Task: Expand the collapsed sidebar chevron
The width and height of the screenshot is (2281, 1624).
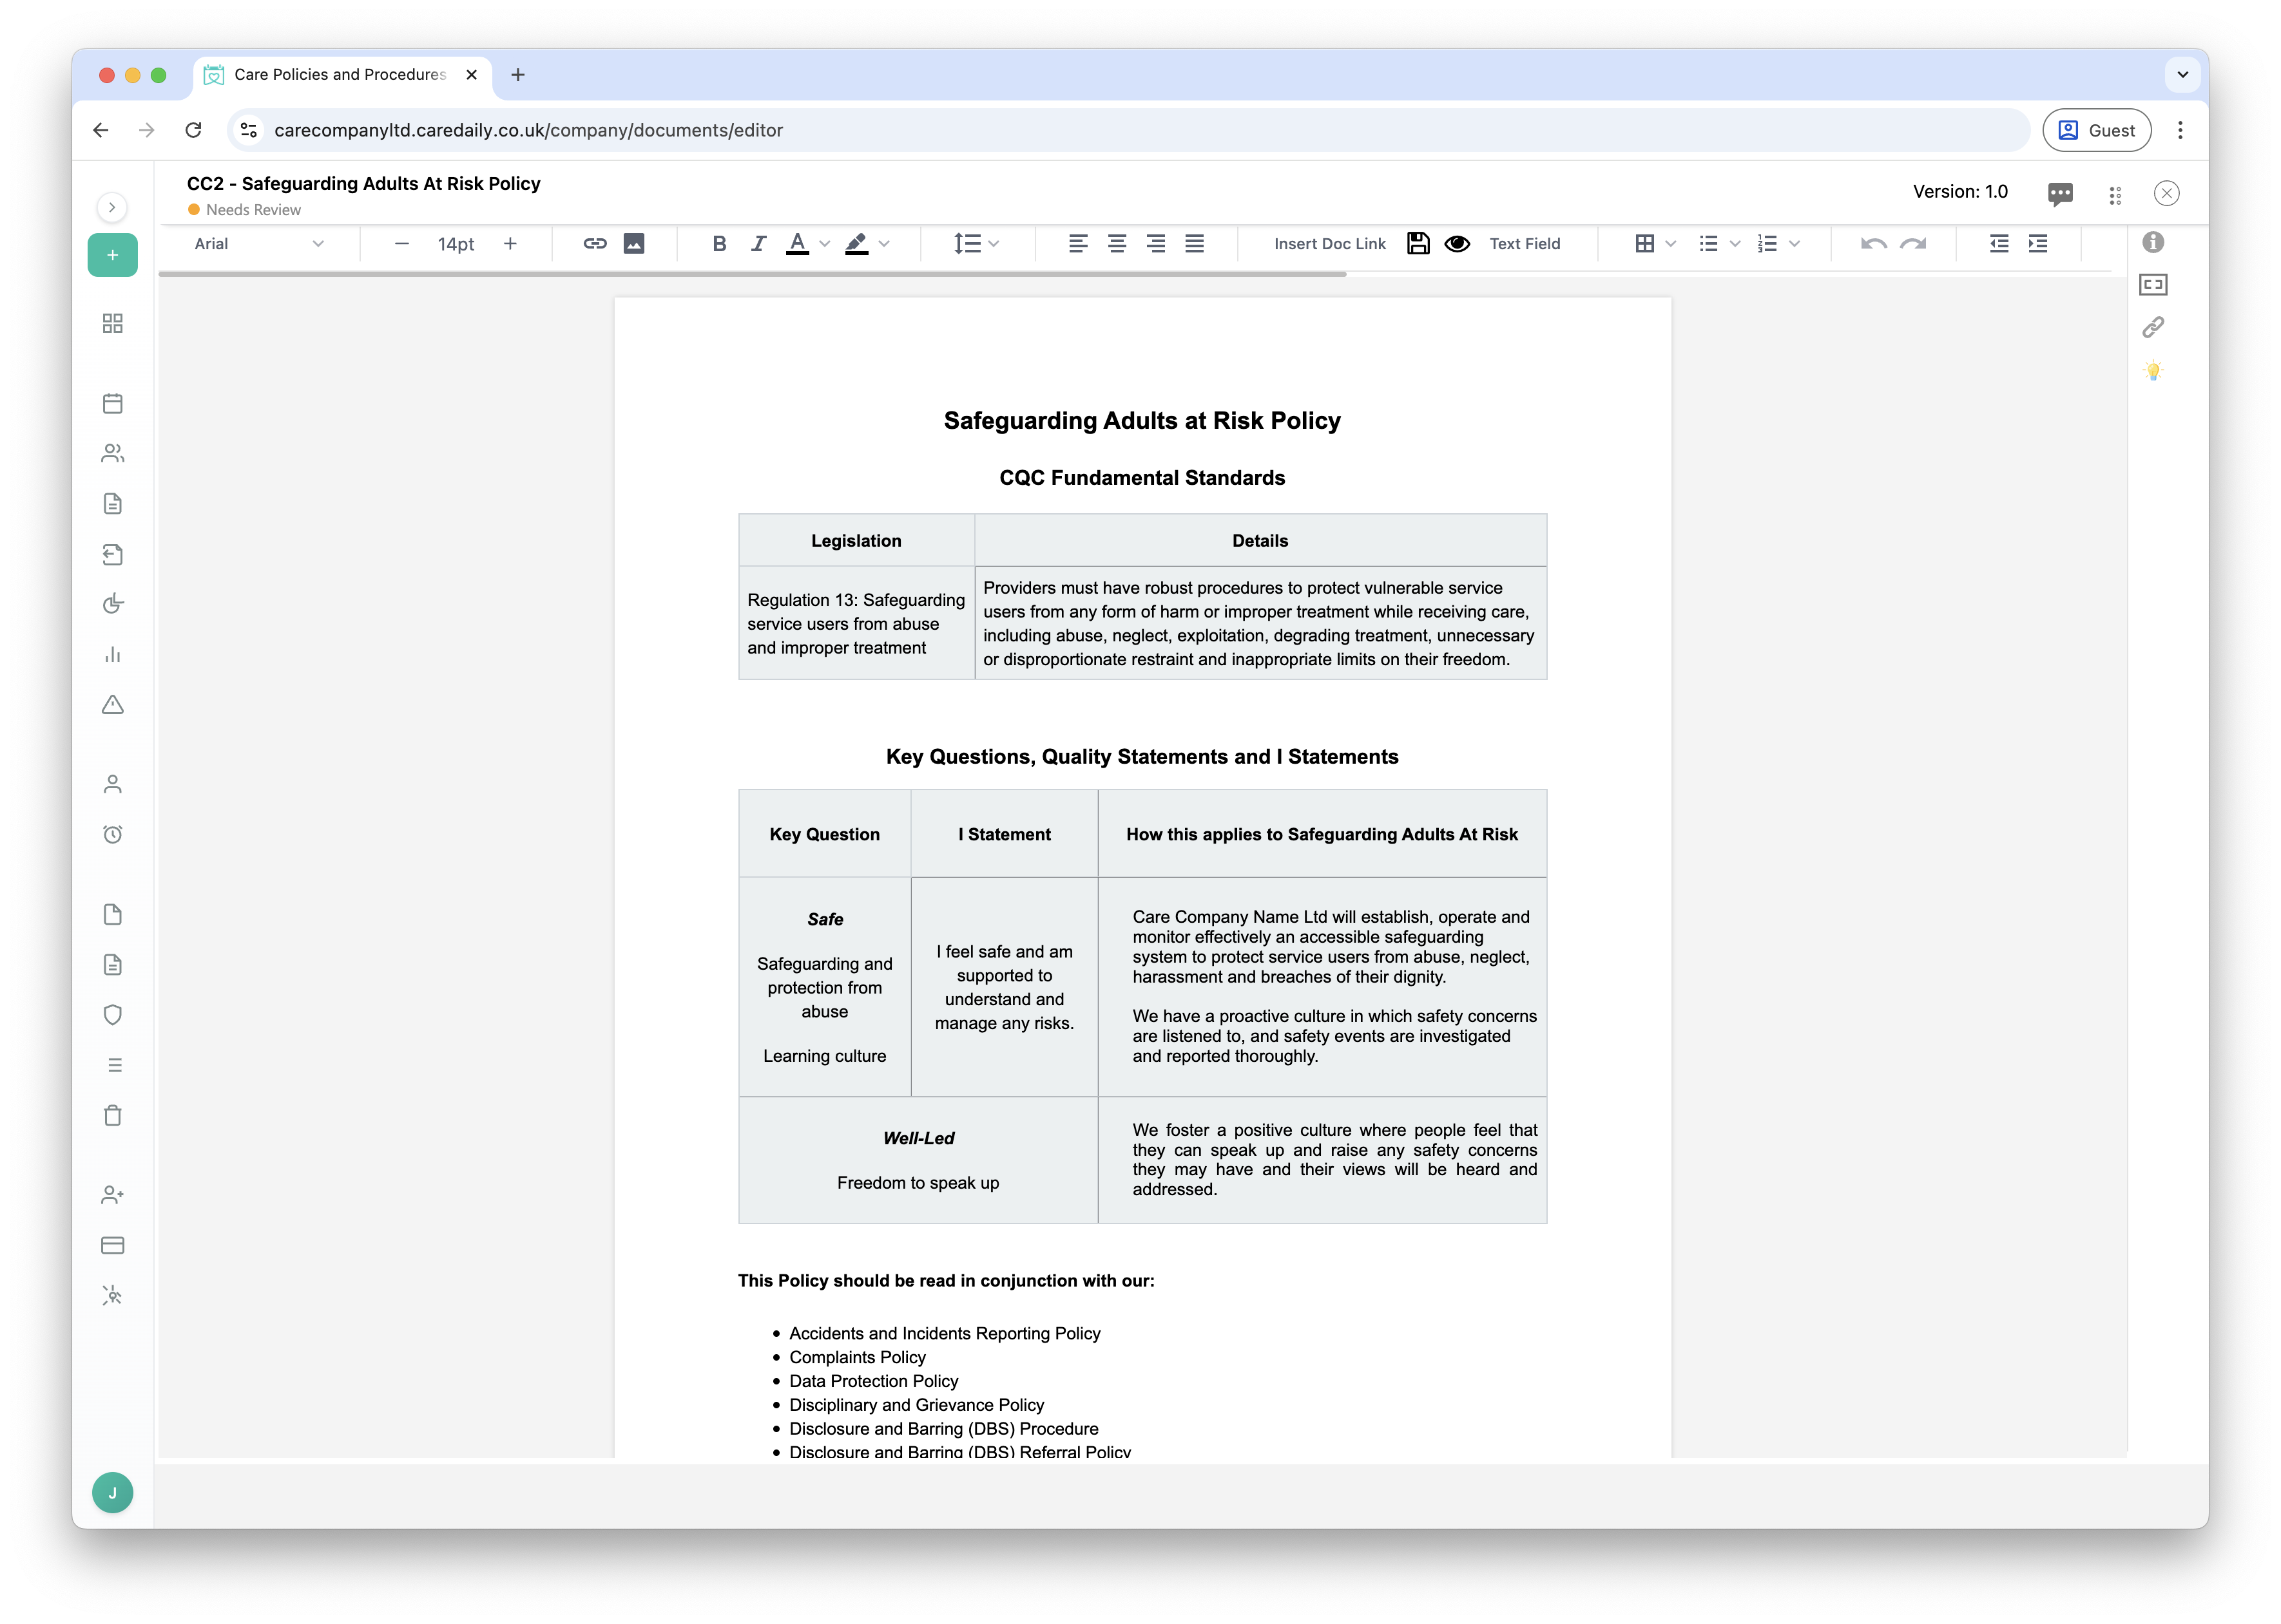Action: (112, 207)
